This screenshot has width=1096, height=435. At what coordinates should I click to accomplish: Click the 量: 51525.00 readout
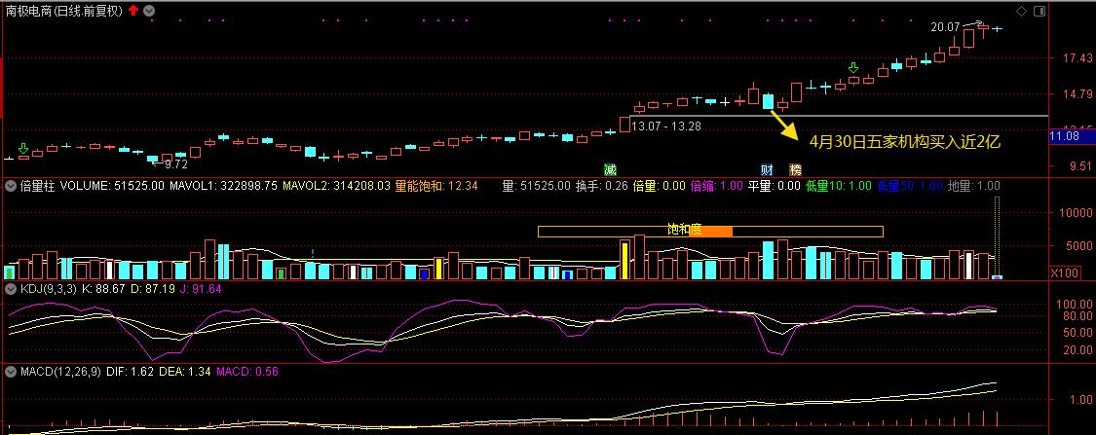(x=537, y=186)
